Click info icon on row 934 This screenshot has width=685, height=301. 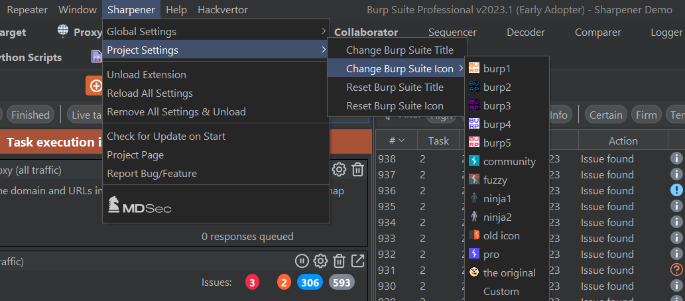pos(676,222)
